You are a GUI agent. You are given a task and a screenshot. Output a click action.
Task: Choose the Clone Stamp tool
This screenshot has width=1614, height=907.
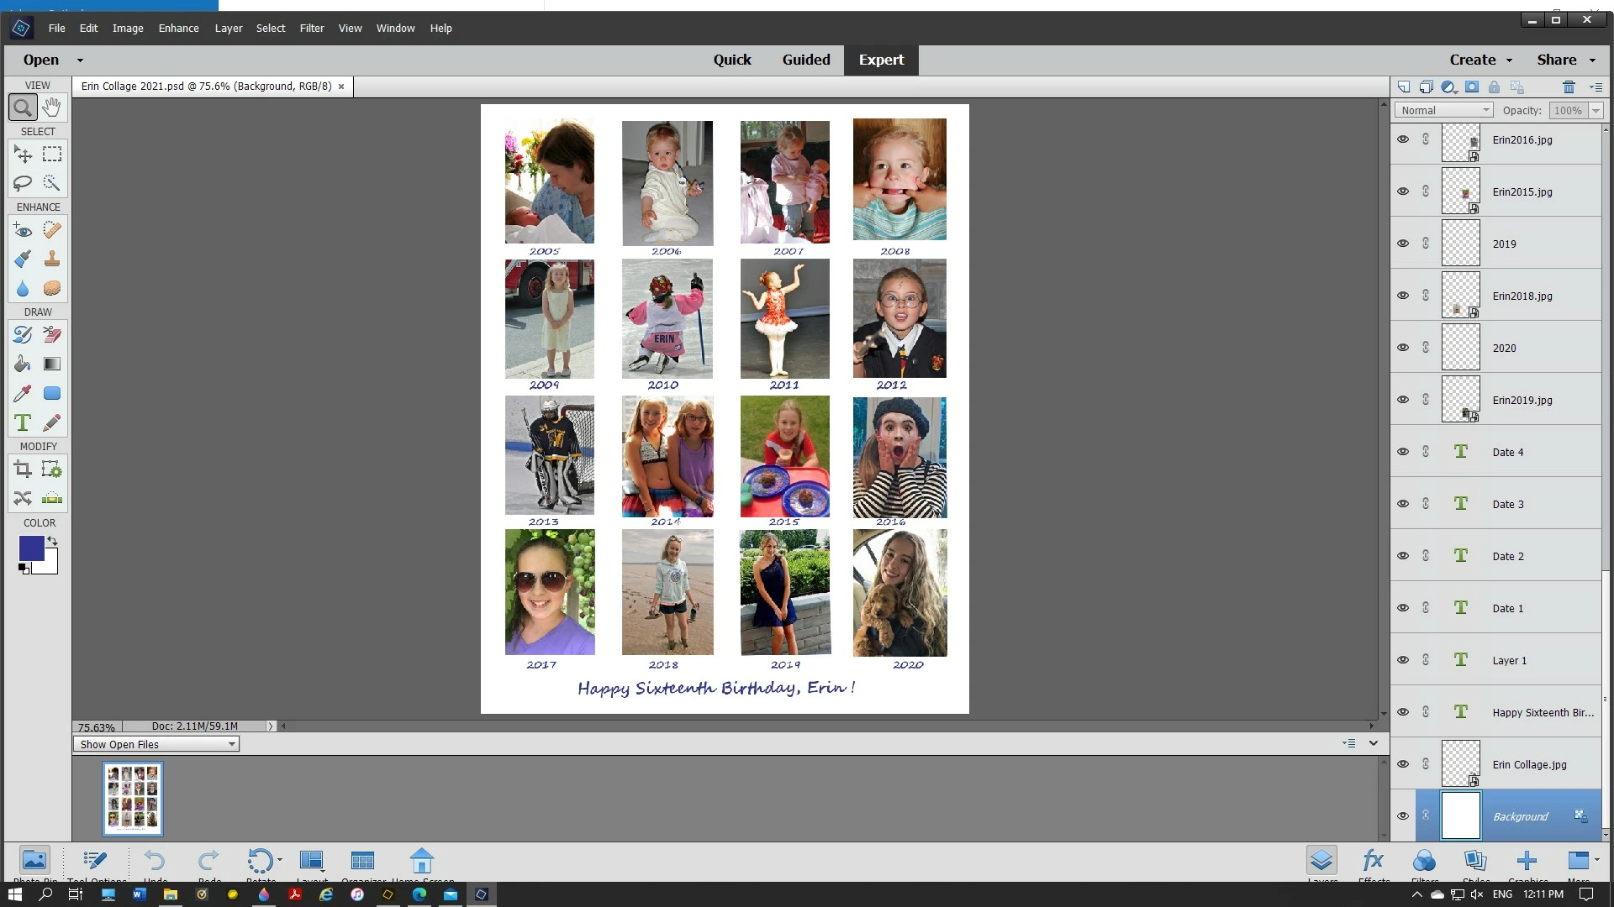click(52, 259)
